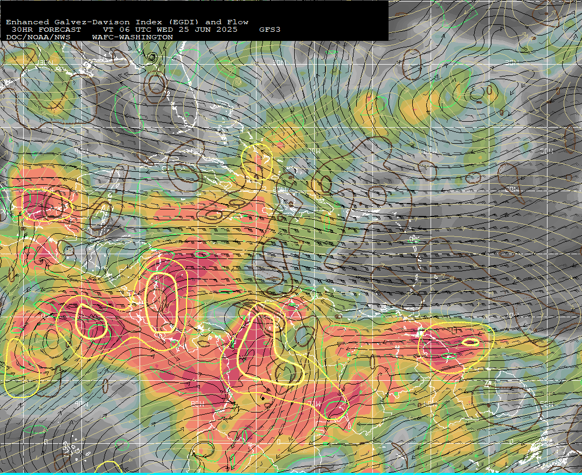Click the "Enhanced Galvez-Davison Index (EGDI) and Flow" title
The height and width of the screenshot is (475, 582).
127,22
